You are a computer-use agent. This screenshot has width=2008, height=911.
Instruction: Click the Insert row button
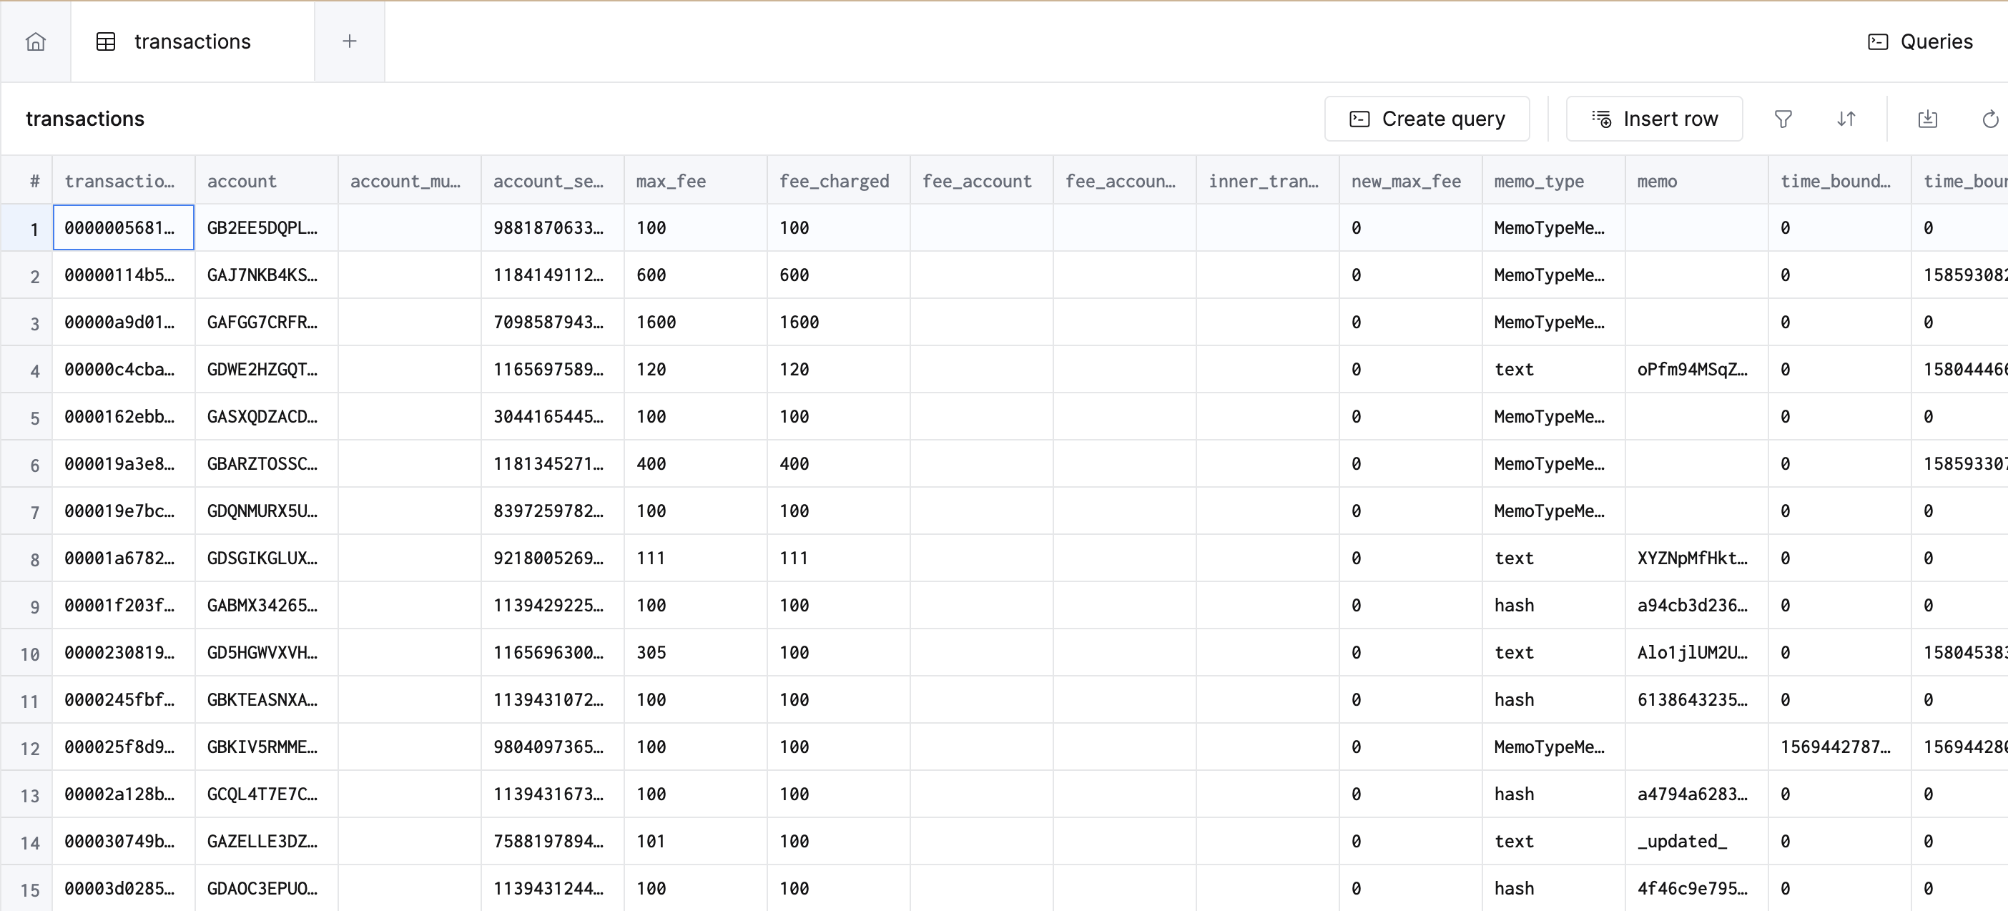(x=1654, y=119)
